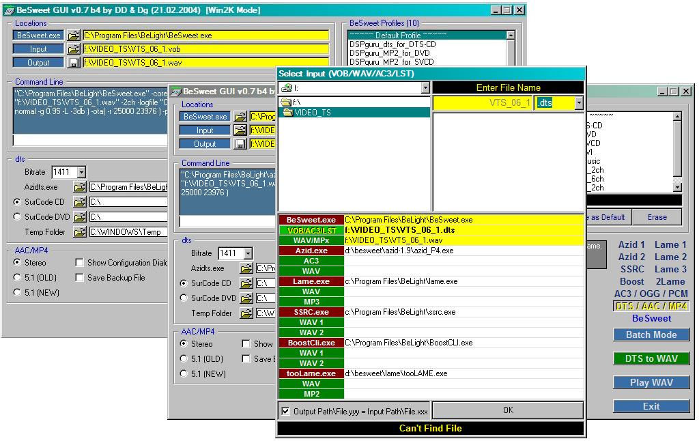
Task: Click the VTS_06_1 file name field
Action: [x=483, y=103]
